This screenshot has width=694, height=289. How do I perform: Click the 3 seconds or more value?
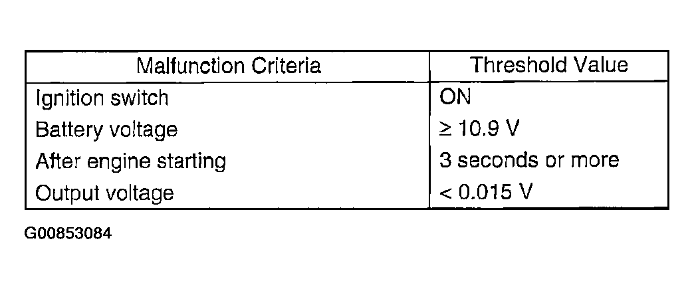click(x=529, y=160)
